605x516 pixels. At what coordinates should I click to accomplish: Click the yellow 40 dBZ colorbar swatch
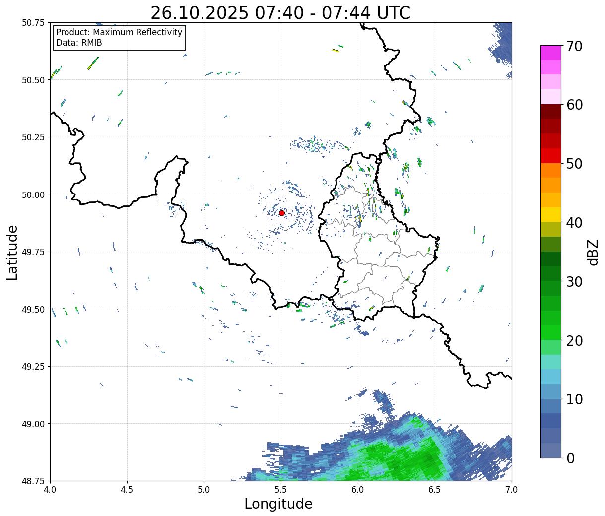(x=551, y=214)
